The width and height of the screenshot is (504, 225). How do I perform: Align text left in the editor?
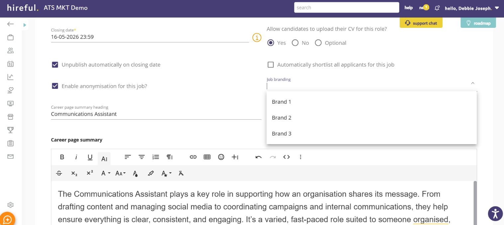click(128, 157)
